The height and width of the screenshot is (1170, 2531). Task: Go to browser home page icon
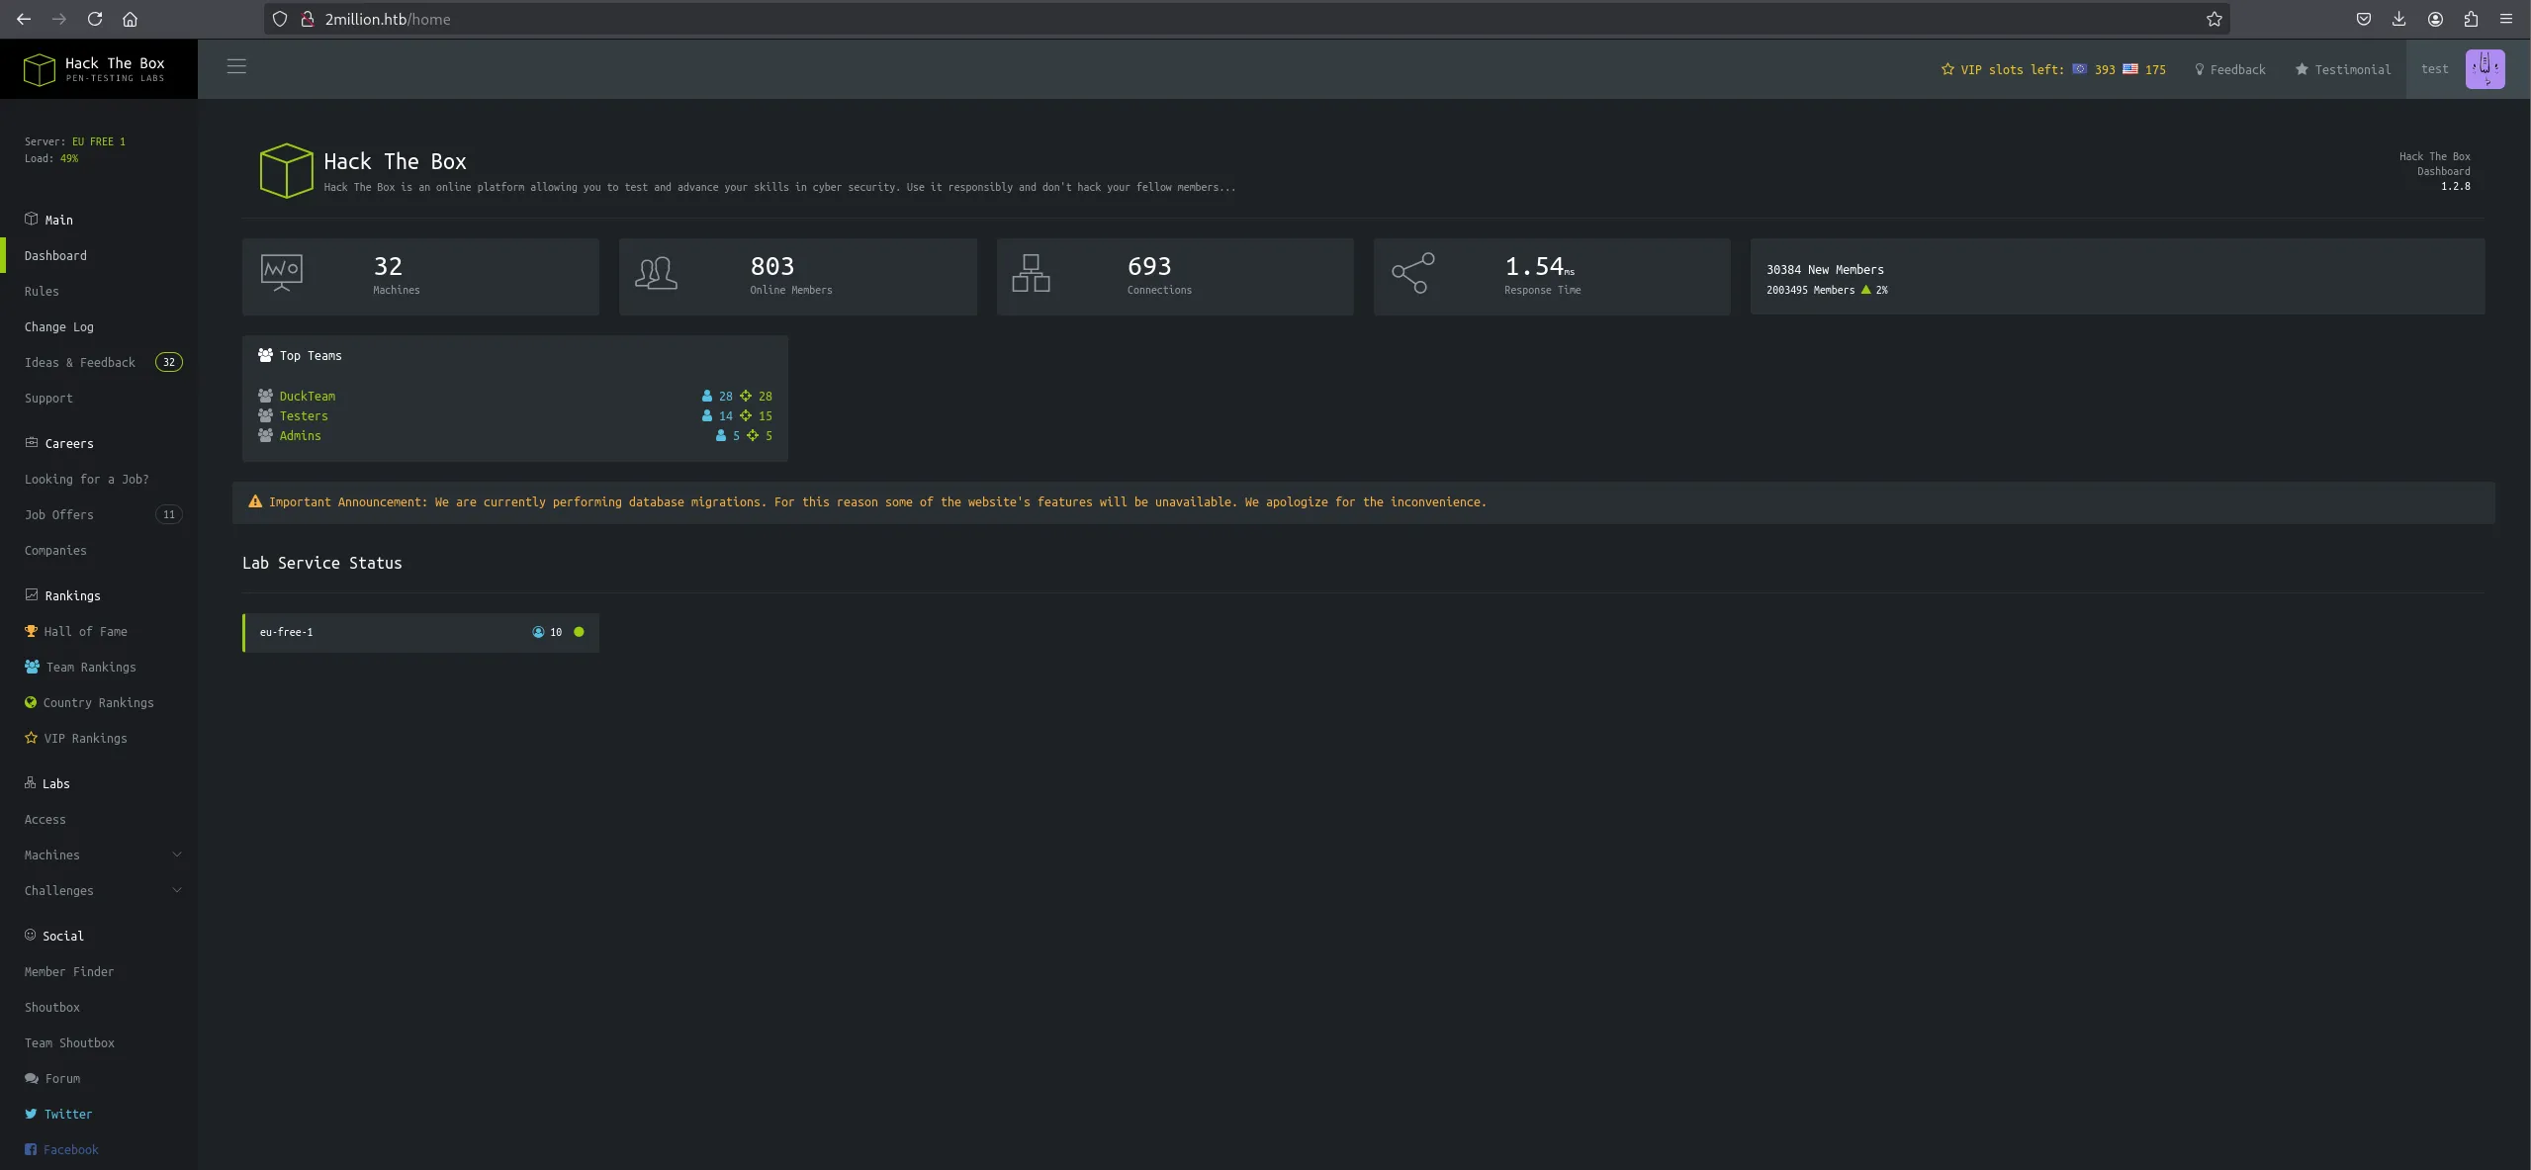click(130, 19)
